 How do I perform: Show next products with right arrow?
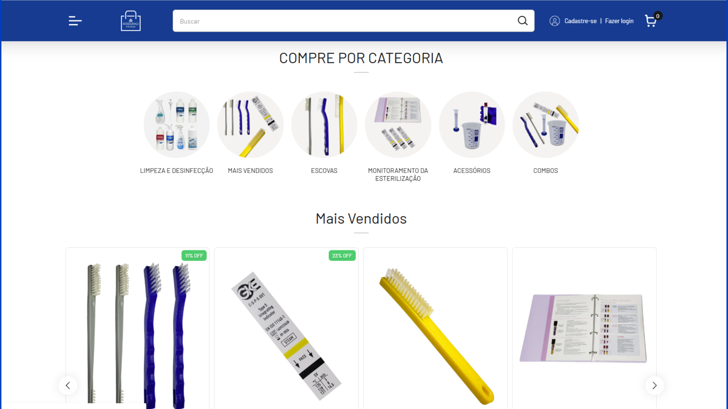point(655,385)
